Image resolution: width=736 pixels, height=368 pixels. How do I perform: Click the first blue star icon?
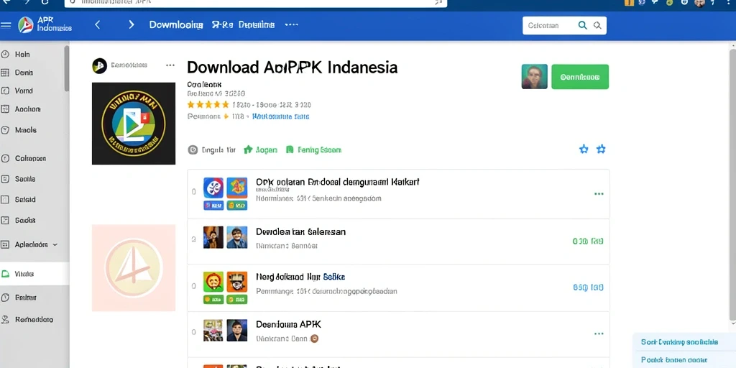tap(584, 149)
